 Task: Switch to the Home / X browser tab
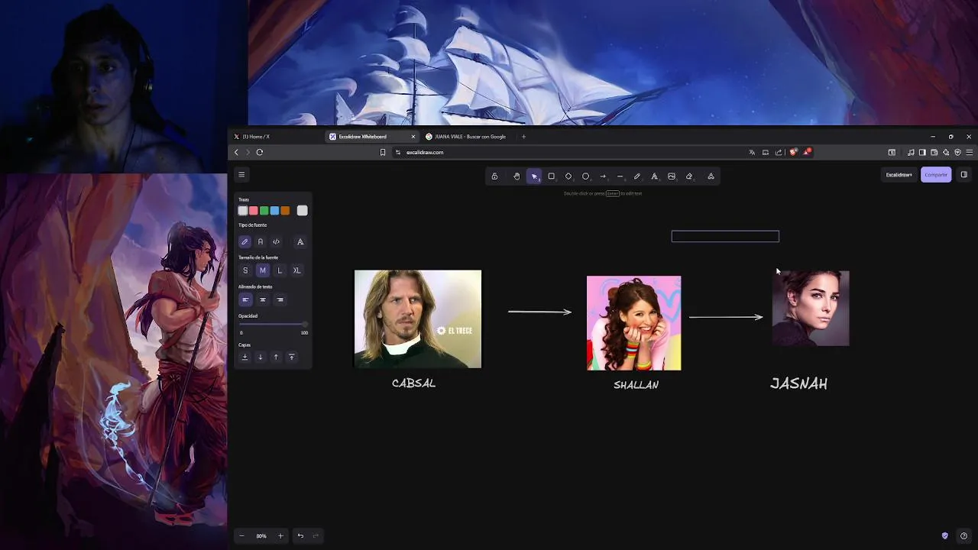(x=276, y=137)
